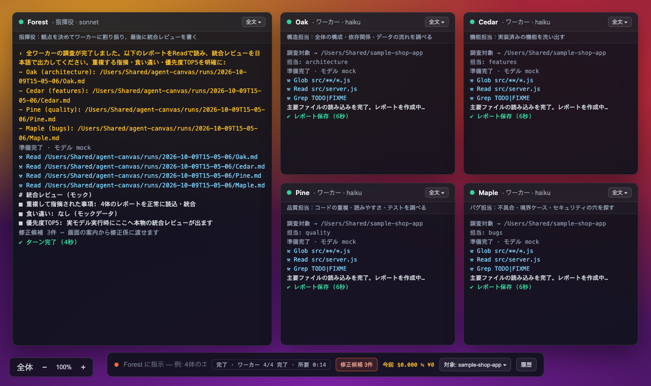This screenshot has height=386, width=651.
Task: Click Cedar's レポート保存 (6秒) line
Action: pos(501,116)
